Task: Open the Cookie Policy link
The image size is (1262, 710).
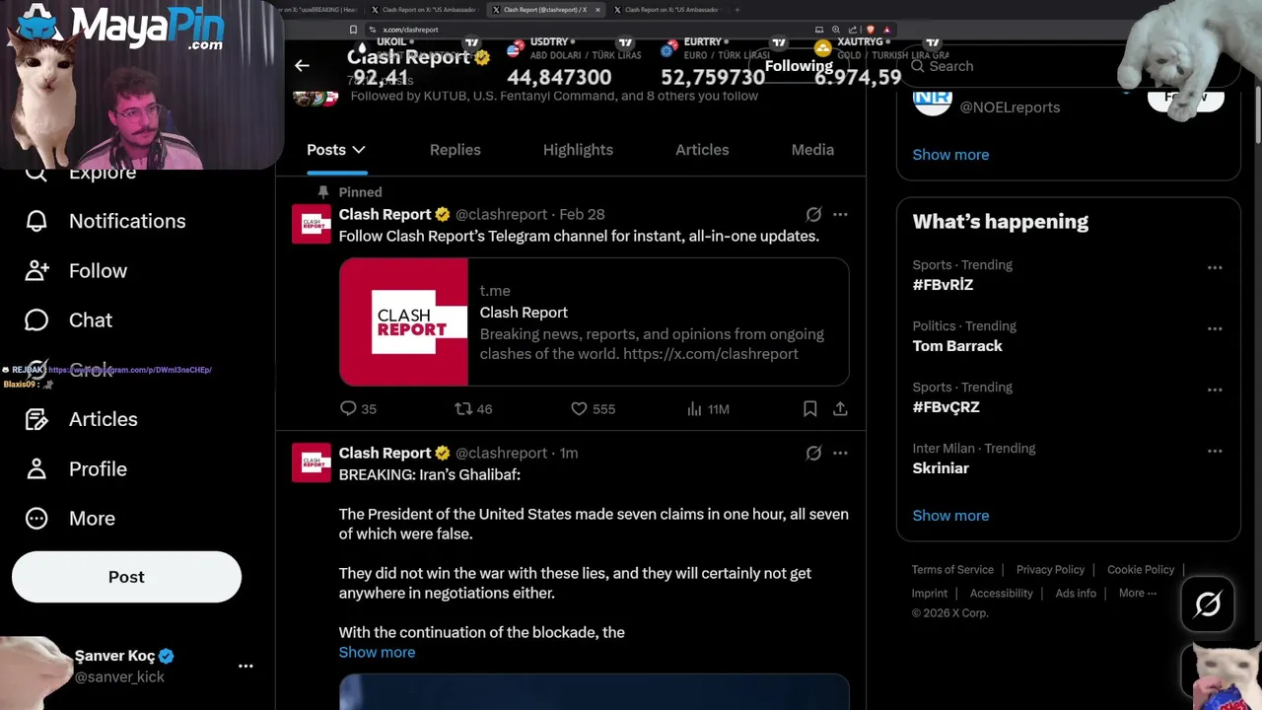Action: (x=1141, y=569)
